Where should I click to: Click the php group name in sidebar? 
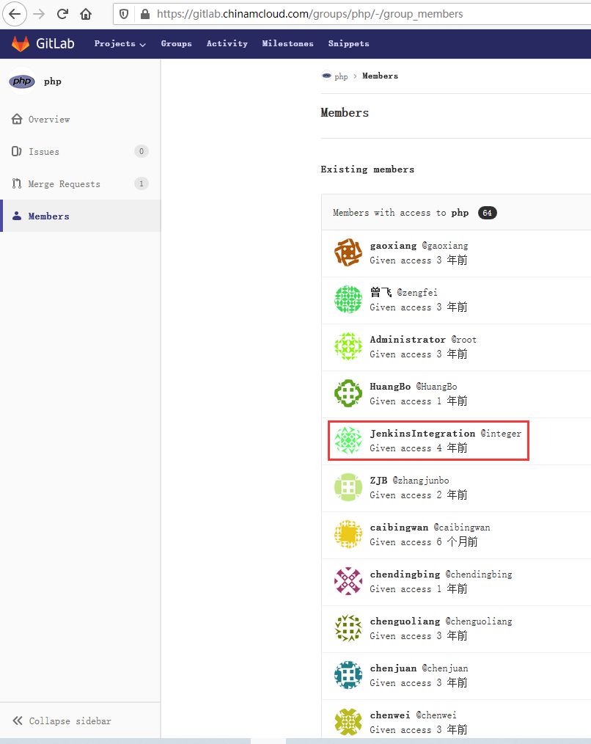tap(53, 81)
